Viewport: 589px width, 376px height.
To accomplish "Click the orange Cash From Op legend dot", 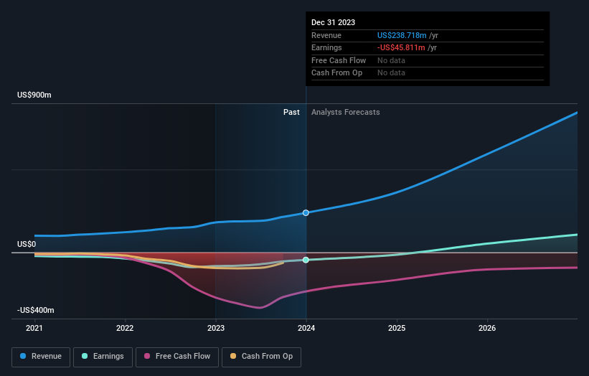I will click(x=233, y=356).
